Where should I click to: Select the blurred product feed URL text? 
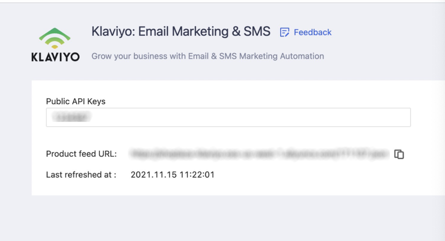point(260,154)
